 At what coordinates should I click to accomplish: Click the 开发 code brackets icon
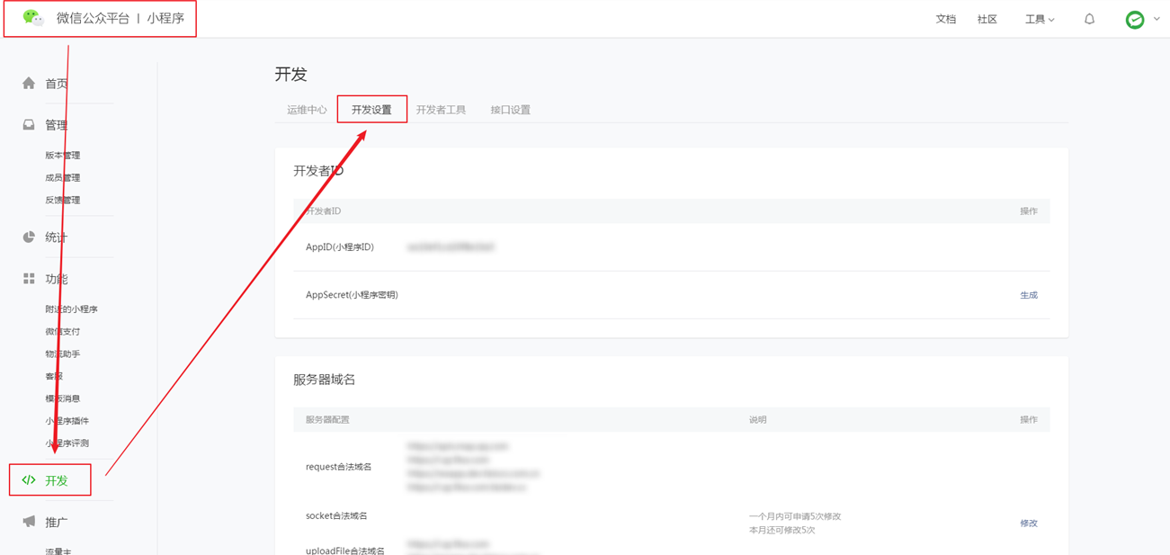[29, 480]
